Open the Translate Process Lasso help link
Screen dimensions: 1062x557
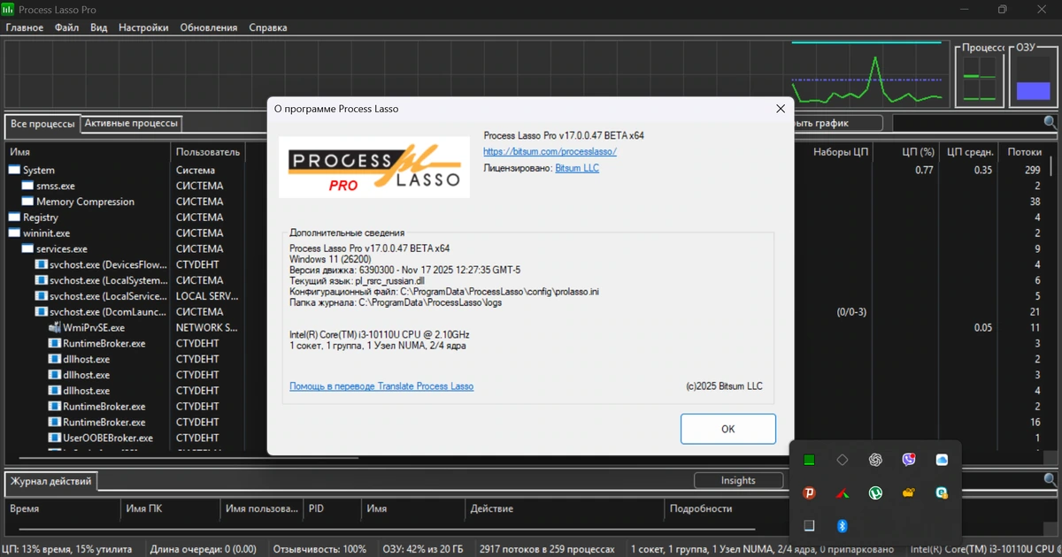pyautogui.click(x=381, y=386)
